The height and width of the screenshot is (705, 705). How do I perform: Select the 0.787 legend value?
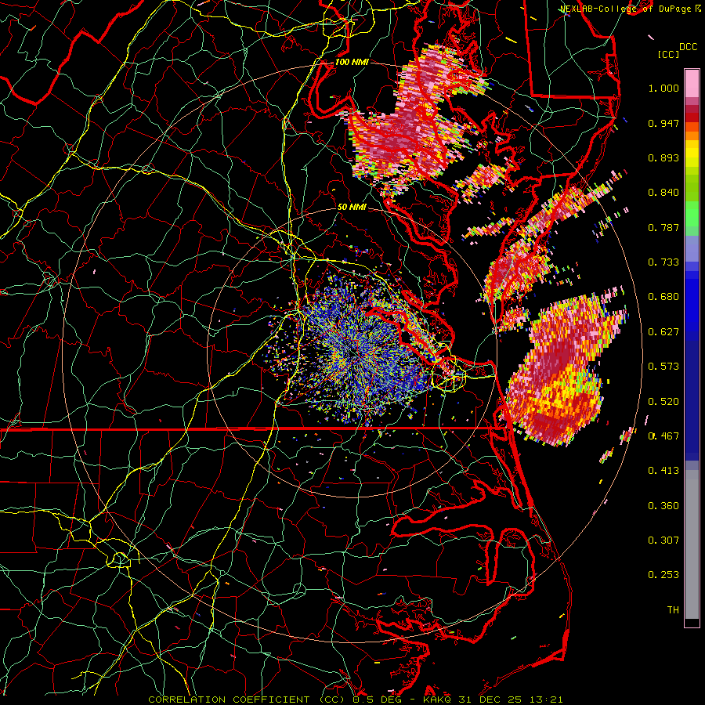click(x=663, y=227)
